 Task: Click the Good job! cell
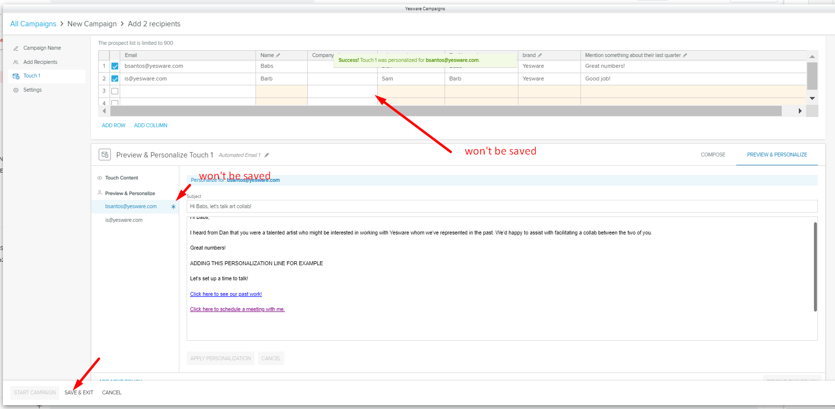tap(693, 79)
